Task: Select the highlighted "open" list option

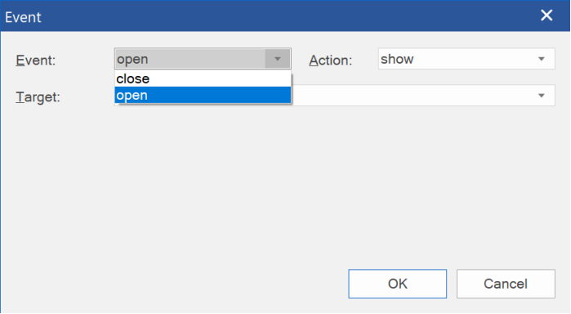Action: (203, 95)
